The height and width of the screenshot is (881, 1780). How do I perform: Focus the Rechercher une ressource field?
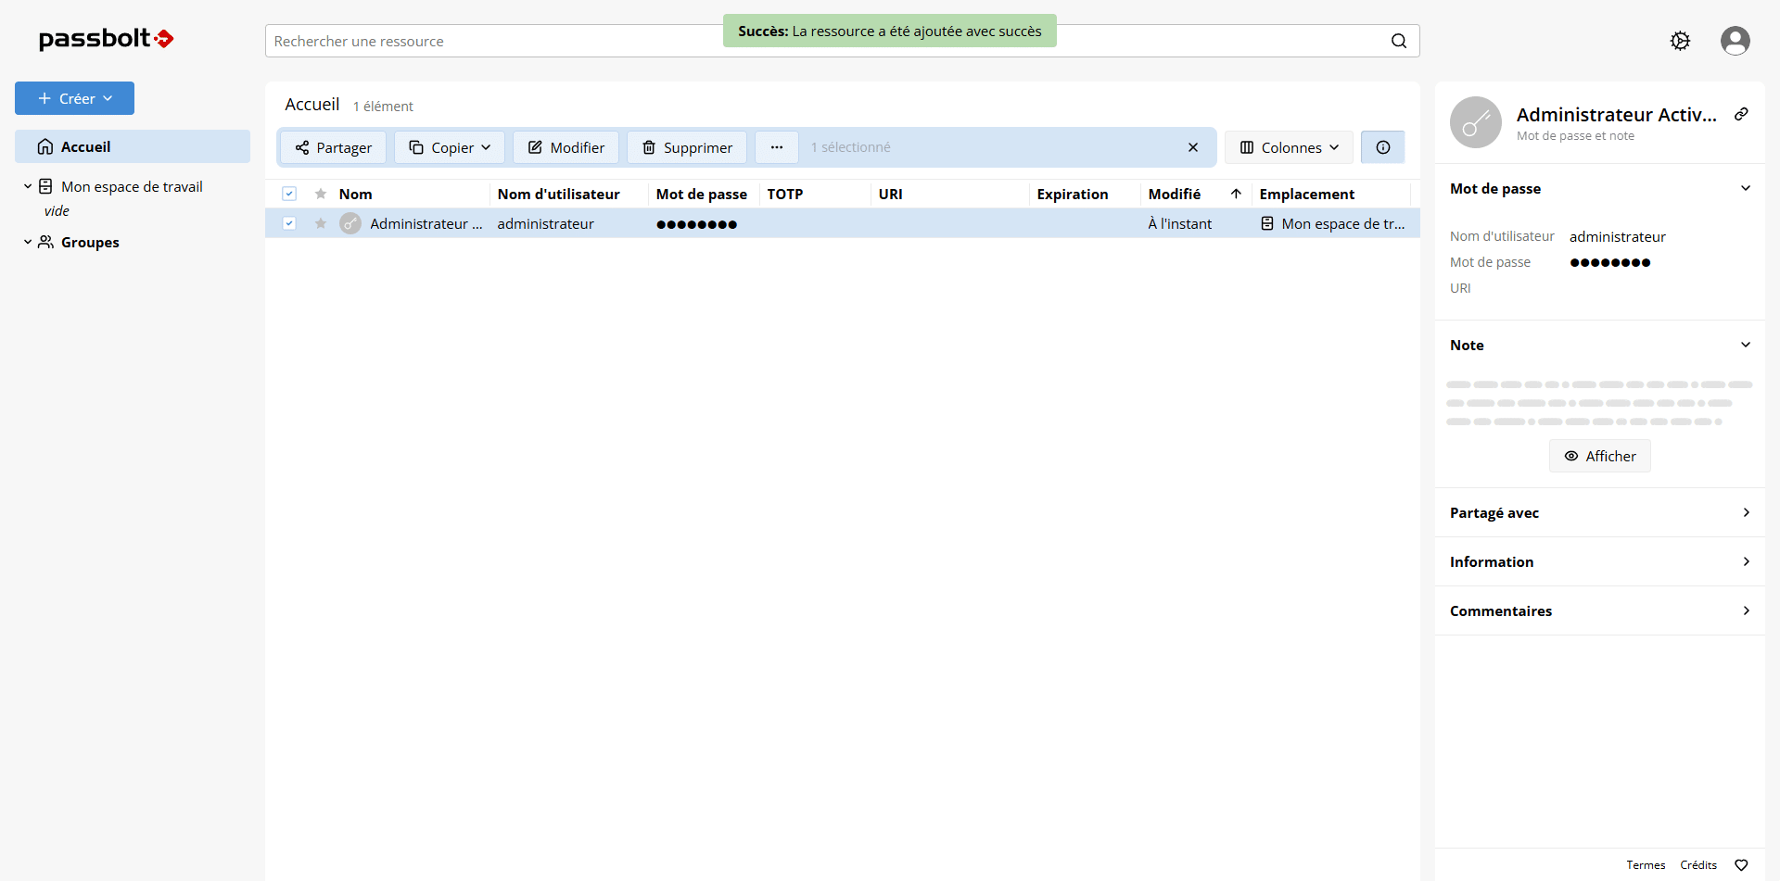(491, 41)
